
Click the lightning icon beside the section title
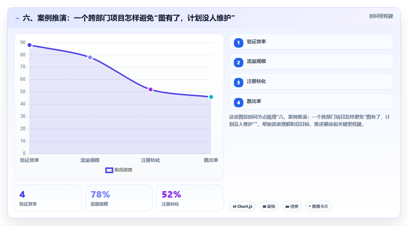coord(17,18)
